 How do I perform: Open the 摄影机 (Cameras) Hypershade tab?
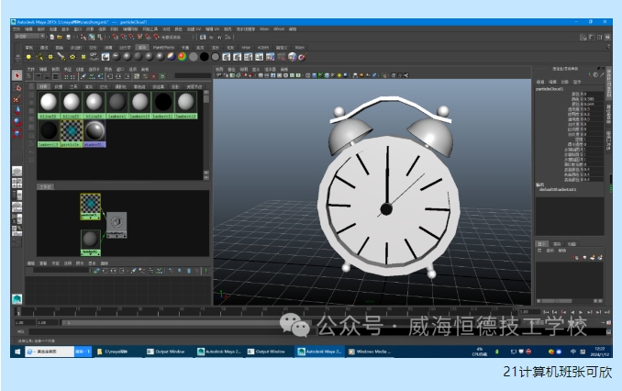120,86
